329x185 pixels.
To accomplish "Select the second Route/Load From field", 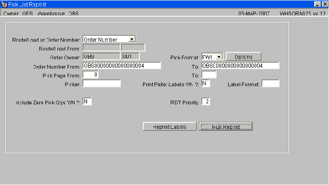I will [133, 48].
